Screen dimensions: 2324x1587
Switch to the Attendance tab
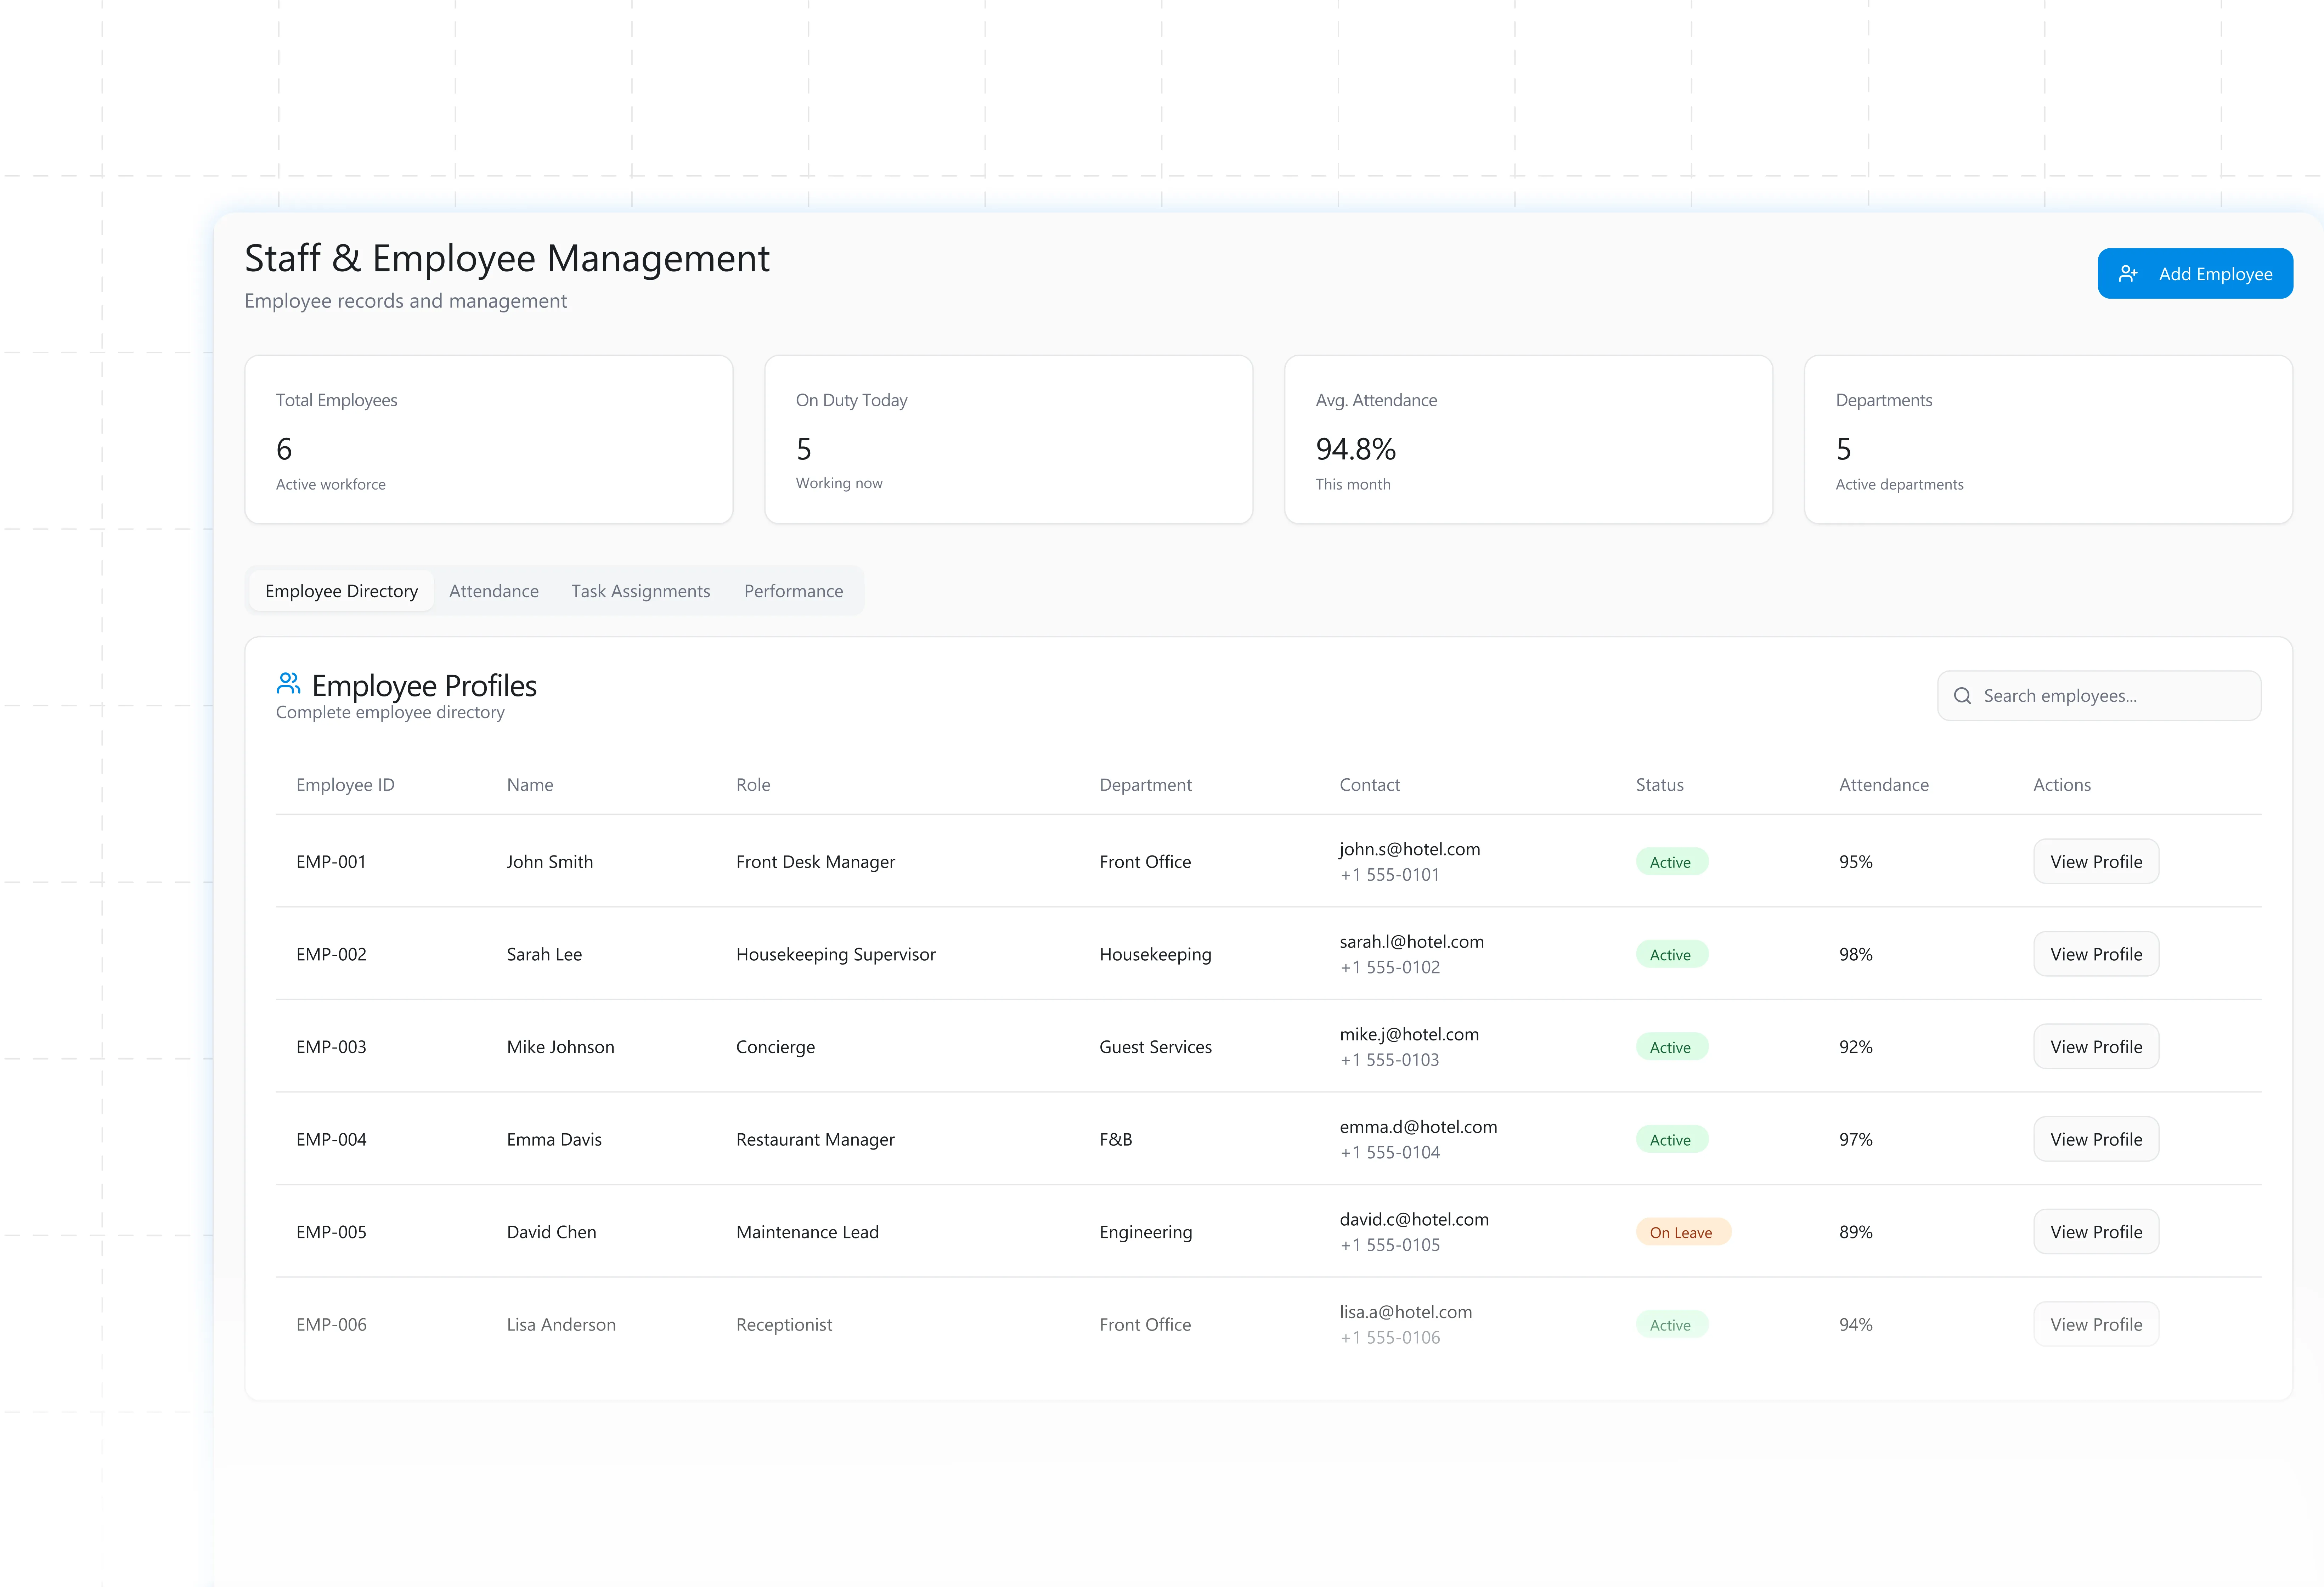(493, 591)
